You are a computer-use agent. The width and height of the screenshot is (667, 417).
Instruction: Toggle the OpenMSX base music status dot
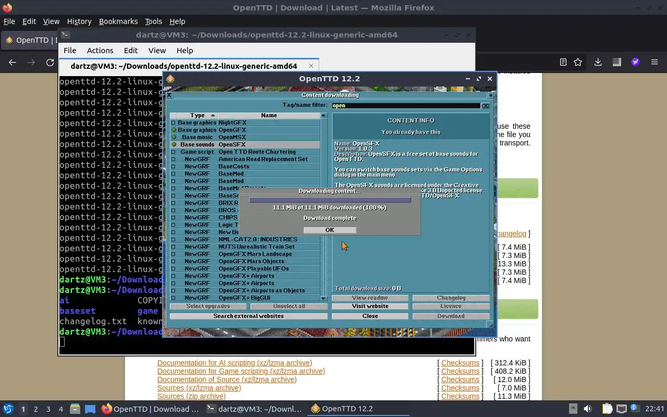(x=174, y=137)
